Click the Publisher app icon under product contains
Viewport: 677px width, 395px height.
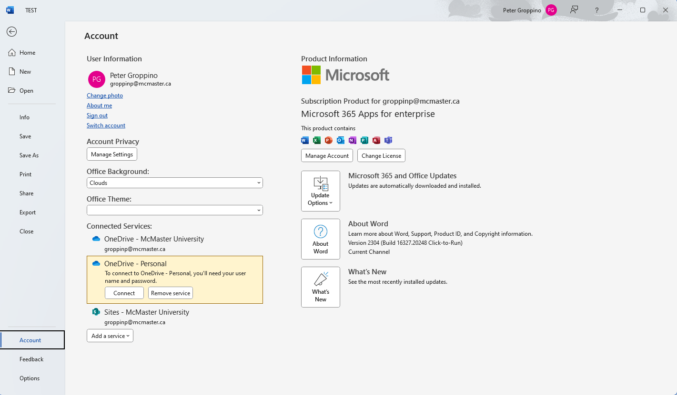pos(364,140)
